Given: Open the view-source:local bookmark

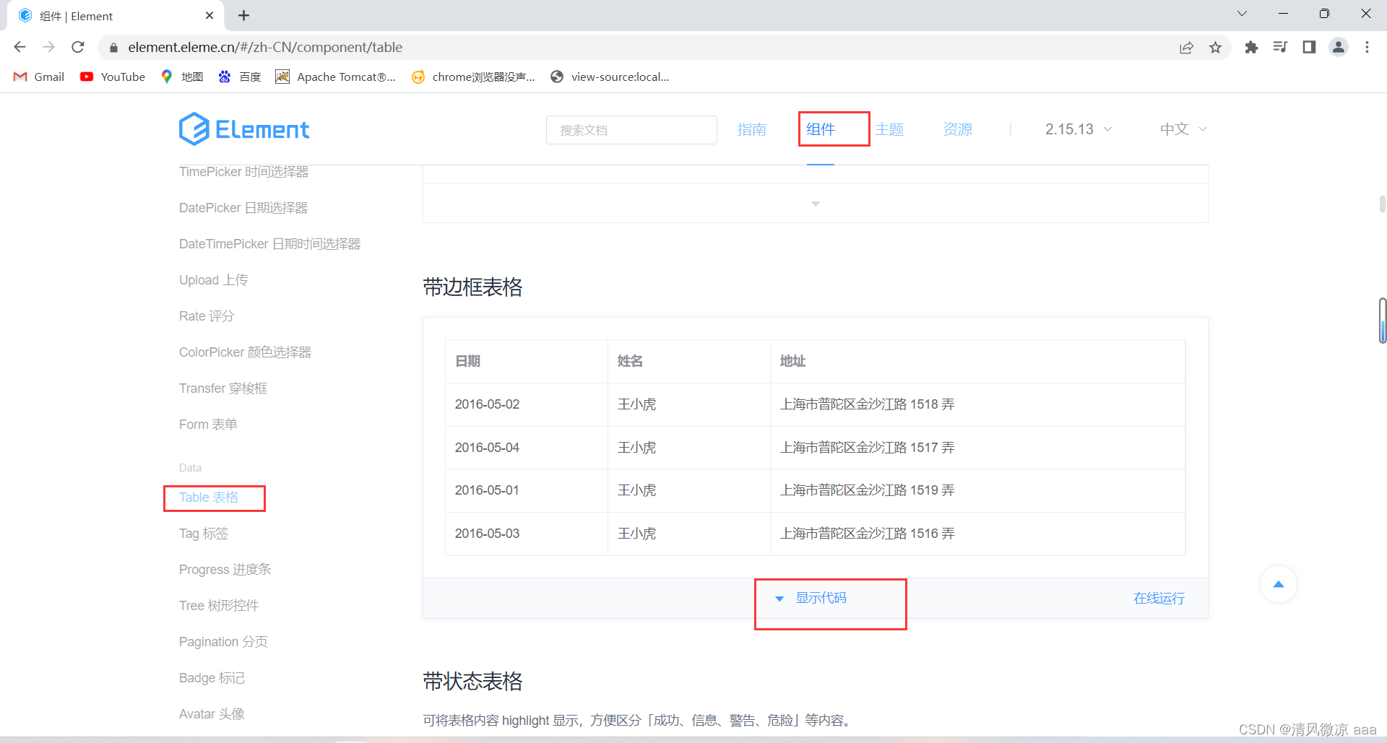Looking at the screenshot, I should pos(610,77).
